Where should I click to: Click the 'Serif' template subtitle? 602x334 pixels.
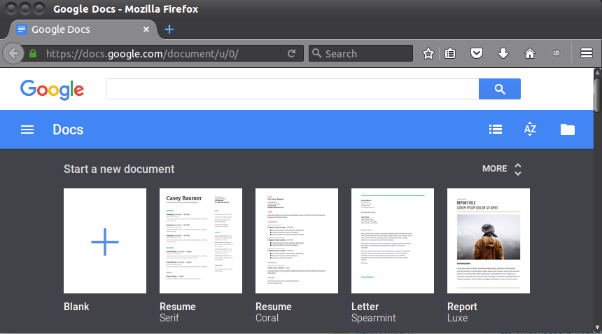click(x=169, y=318)
